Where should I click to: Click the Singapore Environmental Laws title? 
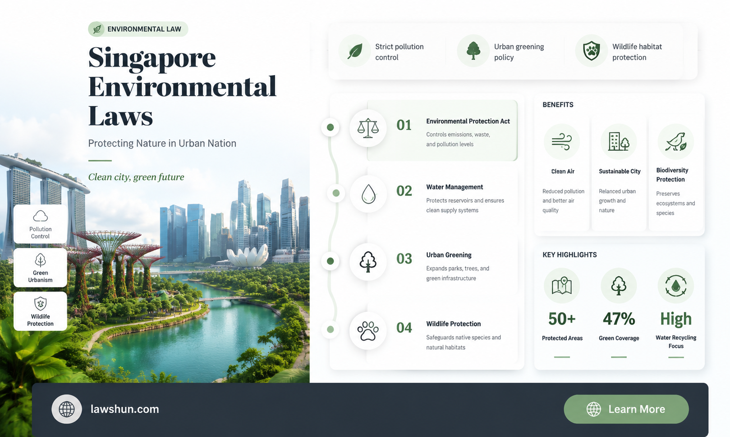(x=182, y=86)
